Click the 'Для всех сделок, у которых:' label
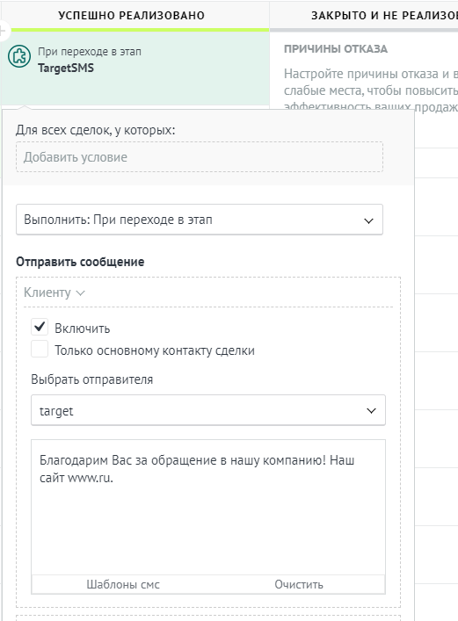The height and width of the screenshot is (621, 458). tap(96, 130)
